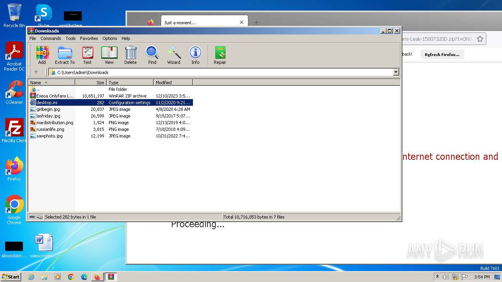Click the Info toolbar icon

coord(195,55)
